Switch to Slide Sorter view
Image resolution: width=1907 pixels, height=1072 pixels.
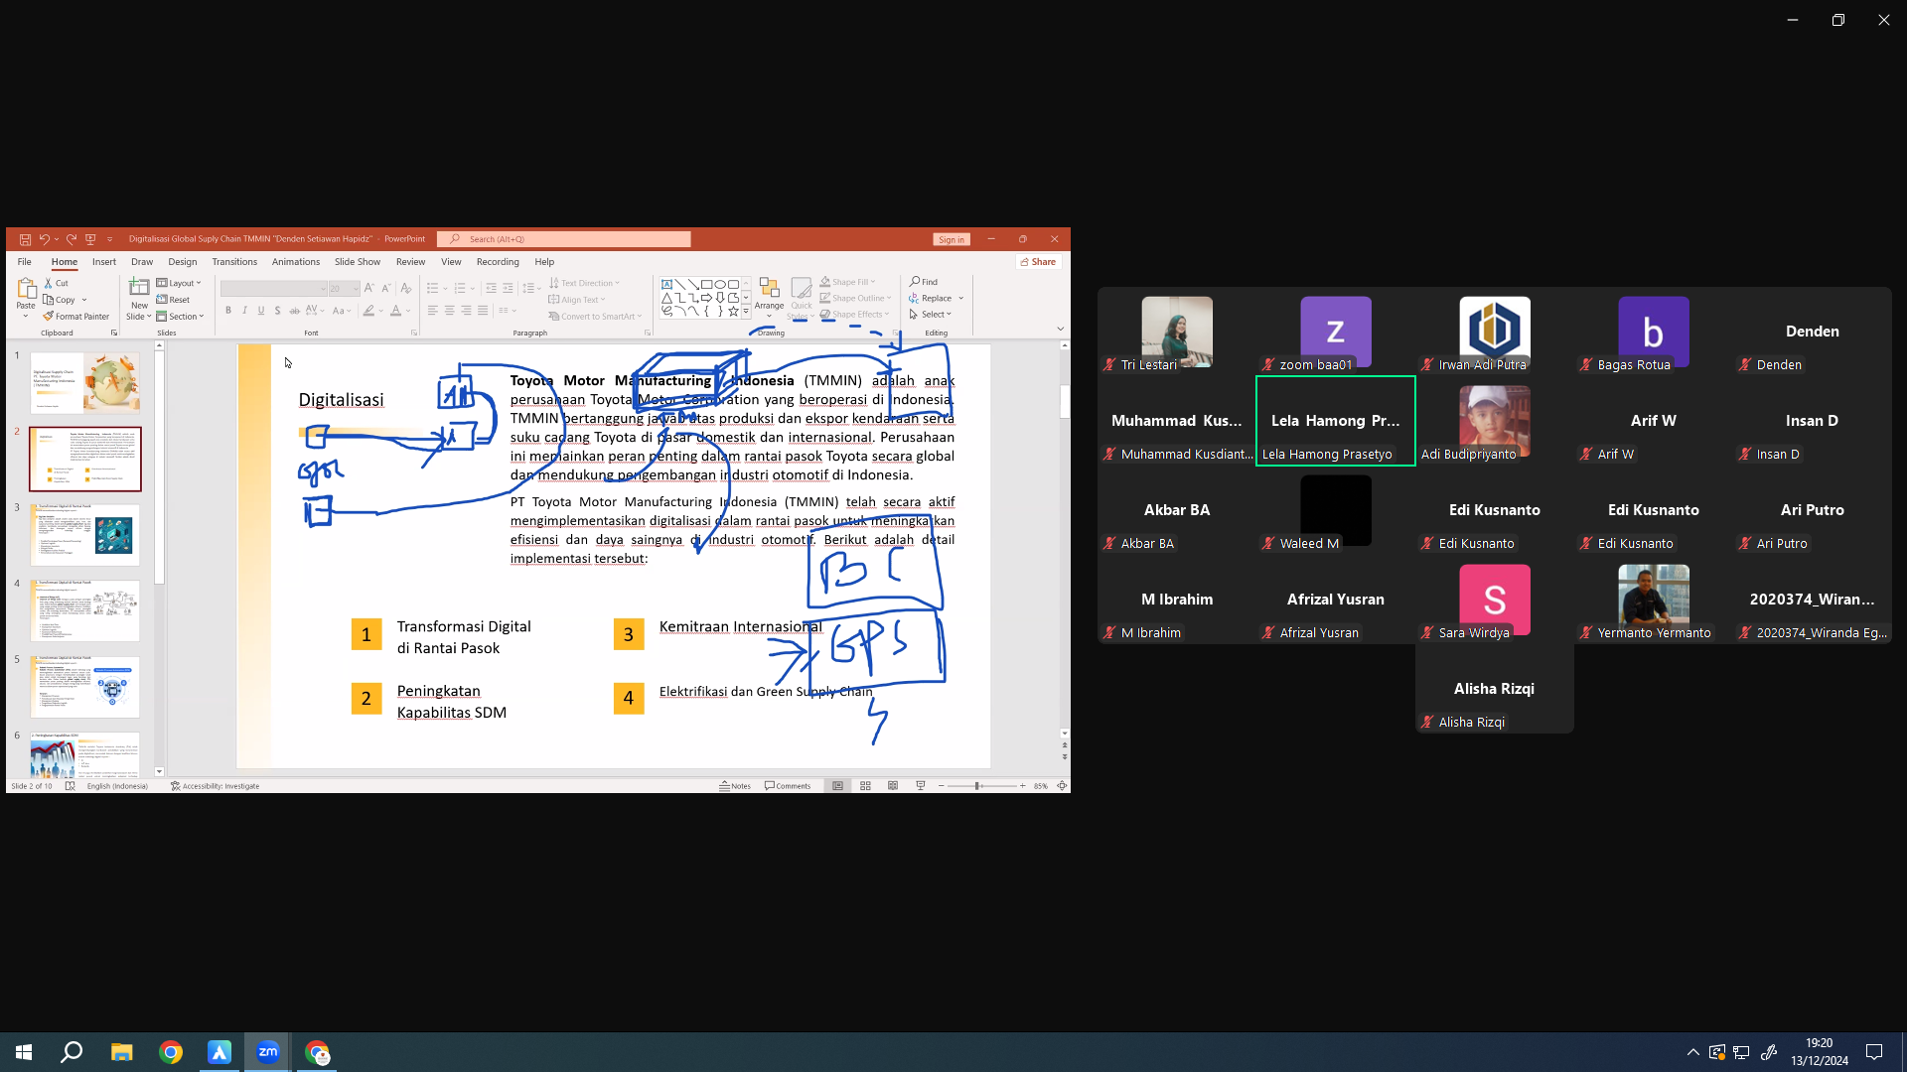tap(865, 786)
